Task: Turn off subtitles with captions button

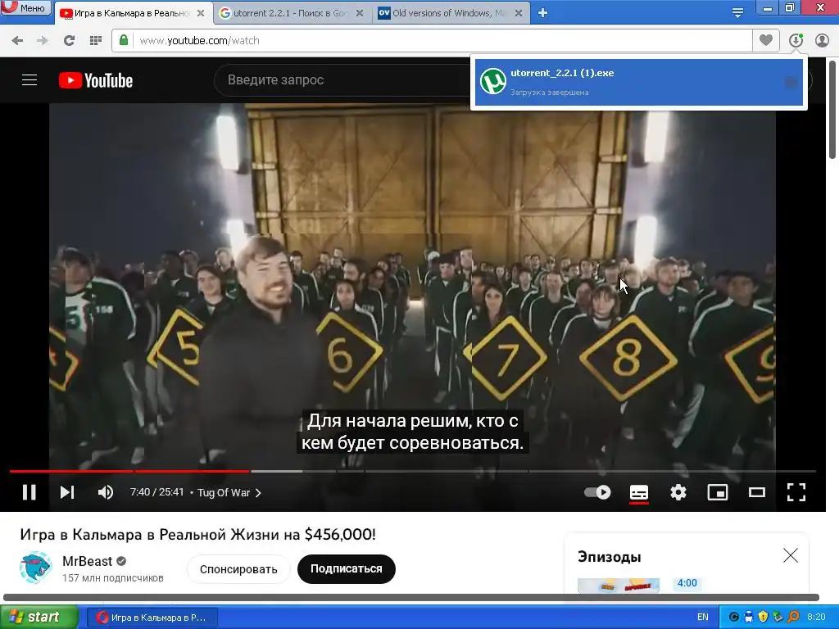Action: pyautogui.click(x=639, y=492)
